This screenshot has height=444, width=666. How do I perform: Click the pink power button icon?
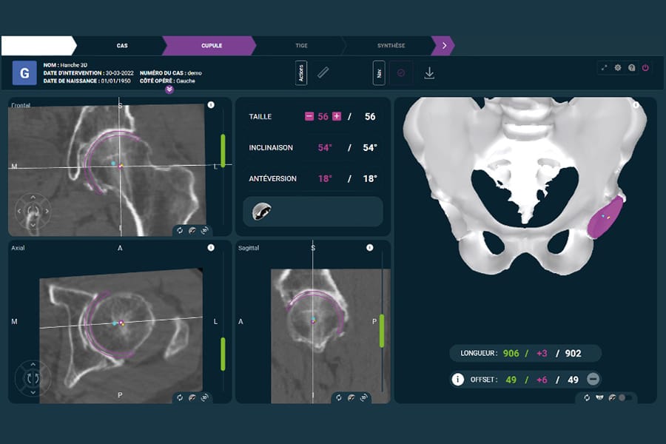(645, 67)
